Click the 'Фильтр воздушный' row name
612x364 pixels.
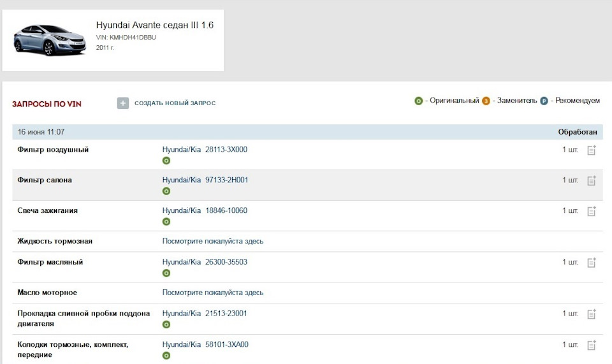[53, 150]
